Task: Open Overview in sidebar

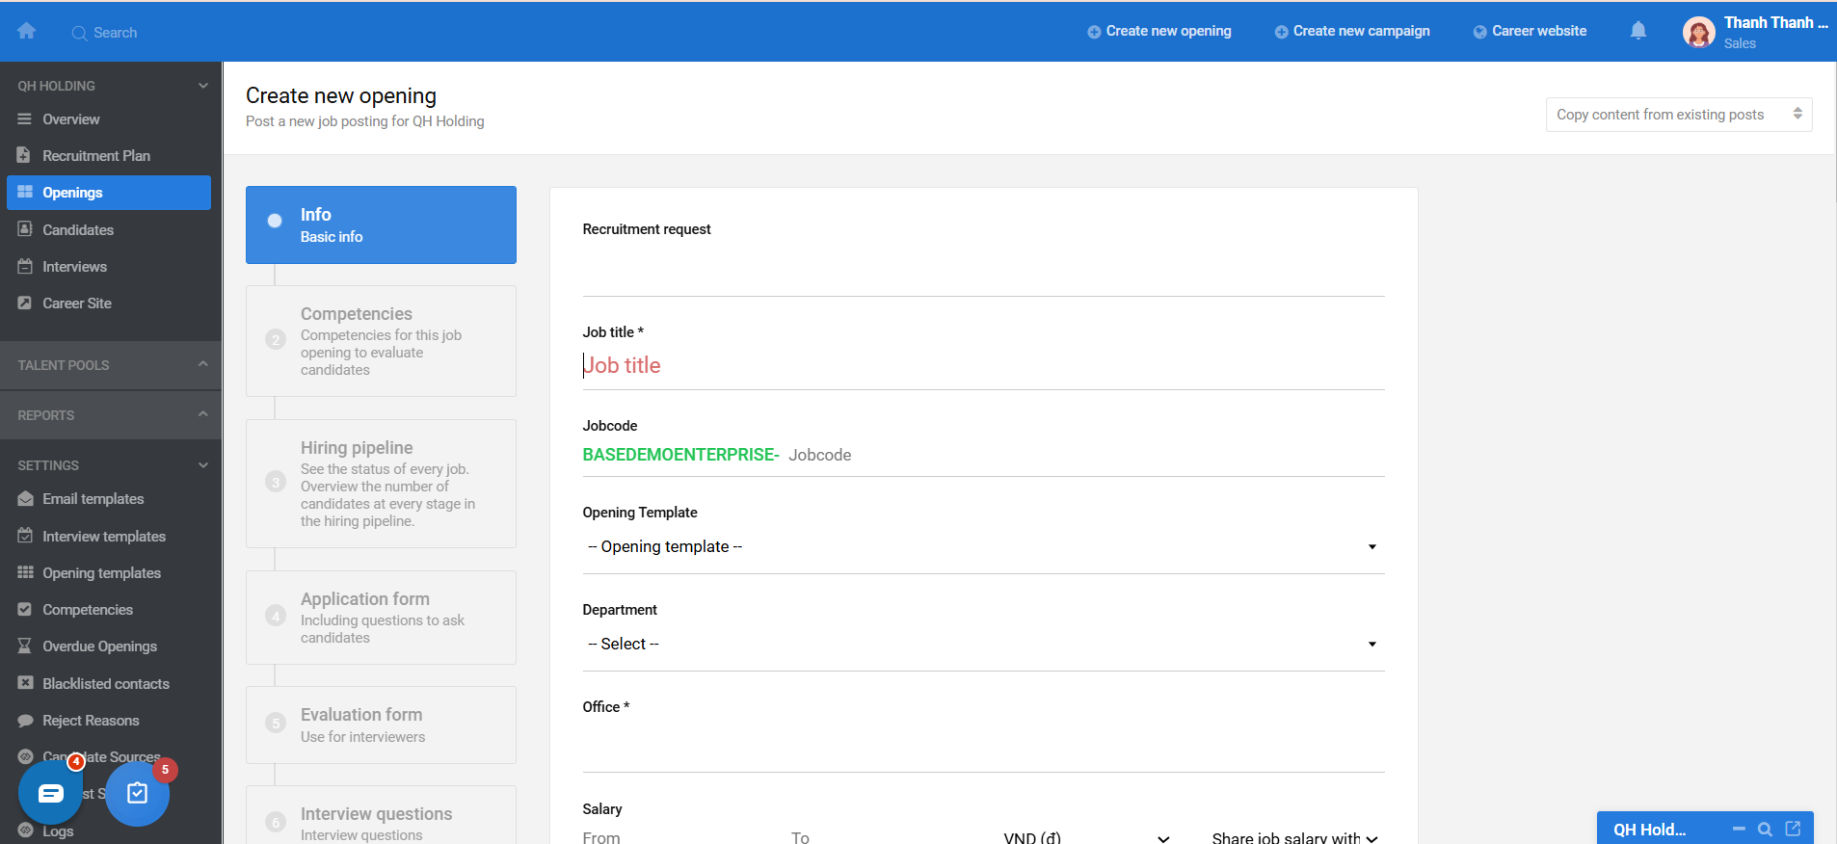Action: [71, 119]
